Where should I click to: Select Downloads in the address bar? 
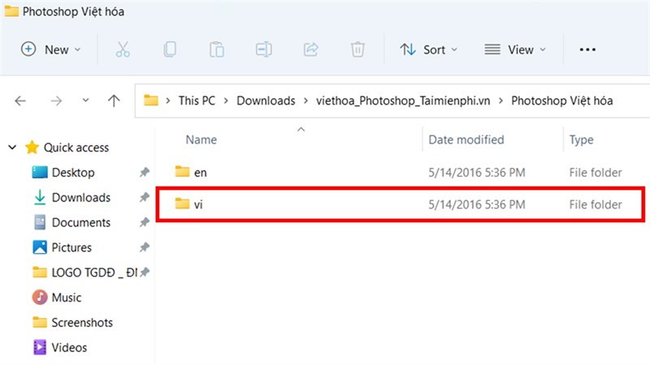266,101
